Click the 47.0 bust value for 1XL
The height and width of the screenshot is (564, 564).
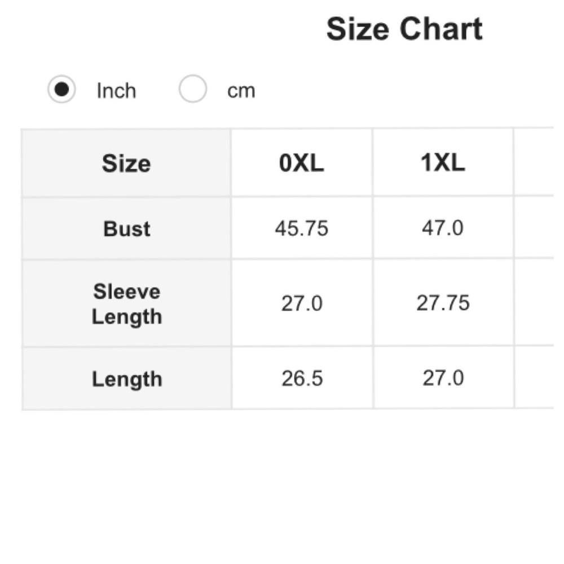point(443,228)
